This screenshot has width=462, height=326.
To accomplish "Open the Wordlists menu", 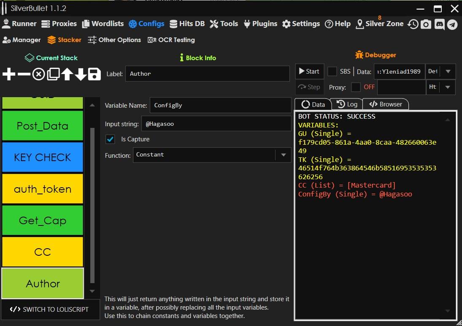I will pyautogui.click(x=103, y=24).
